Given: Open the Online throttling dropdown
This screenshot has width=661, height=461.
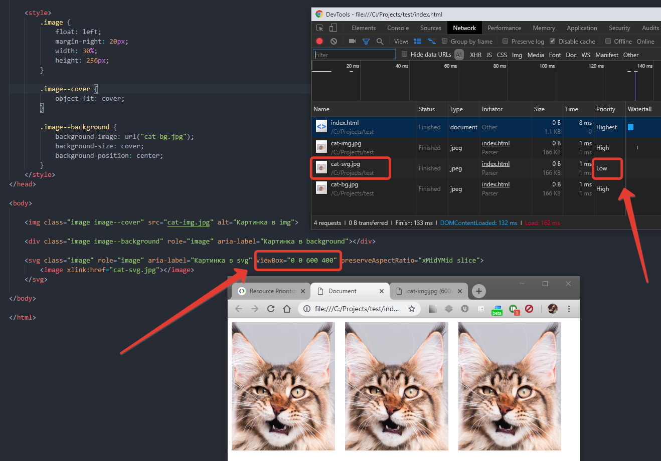Looking at the screenshot, I should pos(645,42).
